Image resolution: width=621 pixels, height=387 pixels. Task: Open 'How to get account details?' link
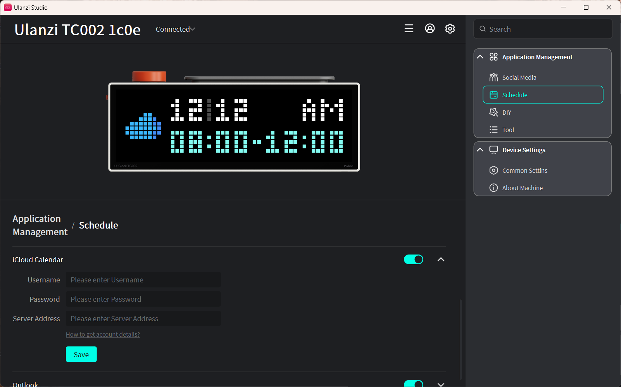pyautogui.click(x=103, y=334)
